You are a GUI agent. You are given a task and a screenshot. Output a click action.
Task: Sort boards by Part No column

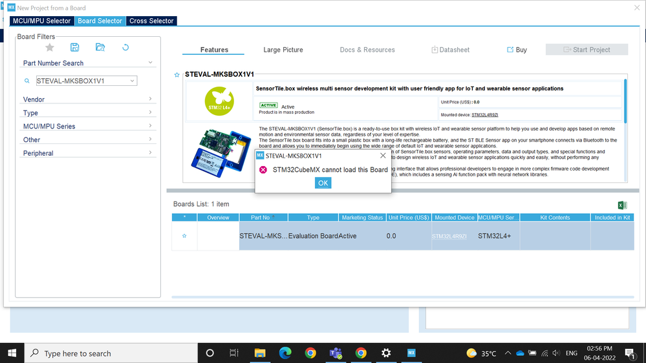click(263, 217)
